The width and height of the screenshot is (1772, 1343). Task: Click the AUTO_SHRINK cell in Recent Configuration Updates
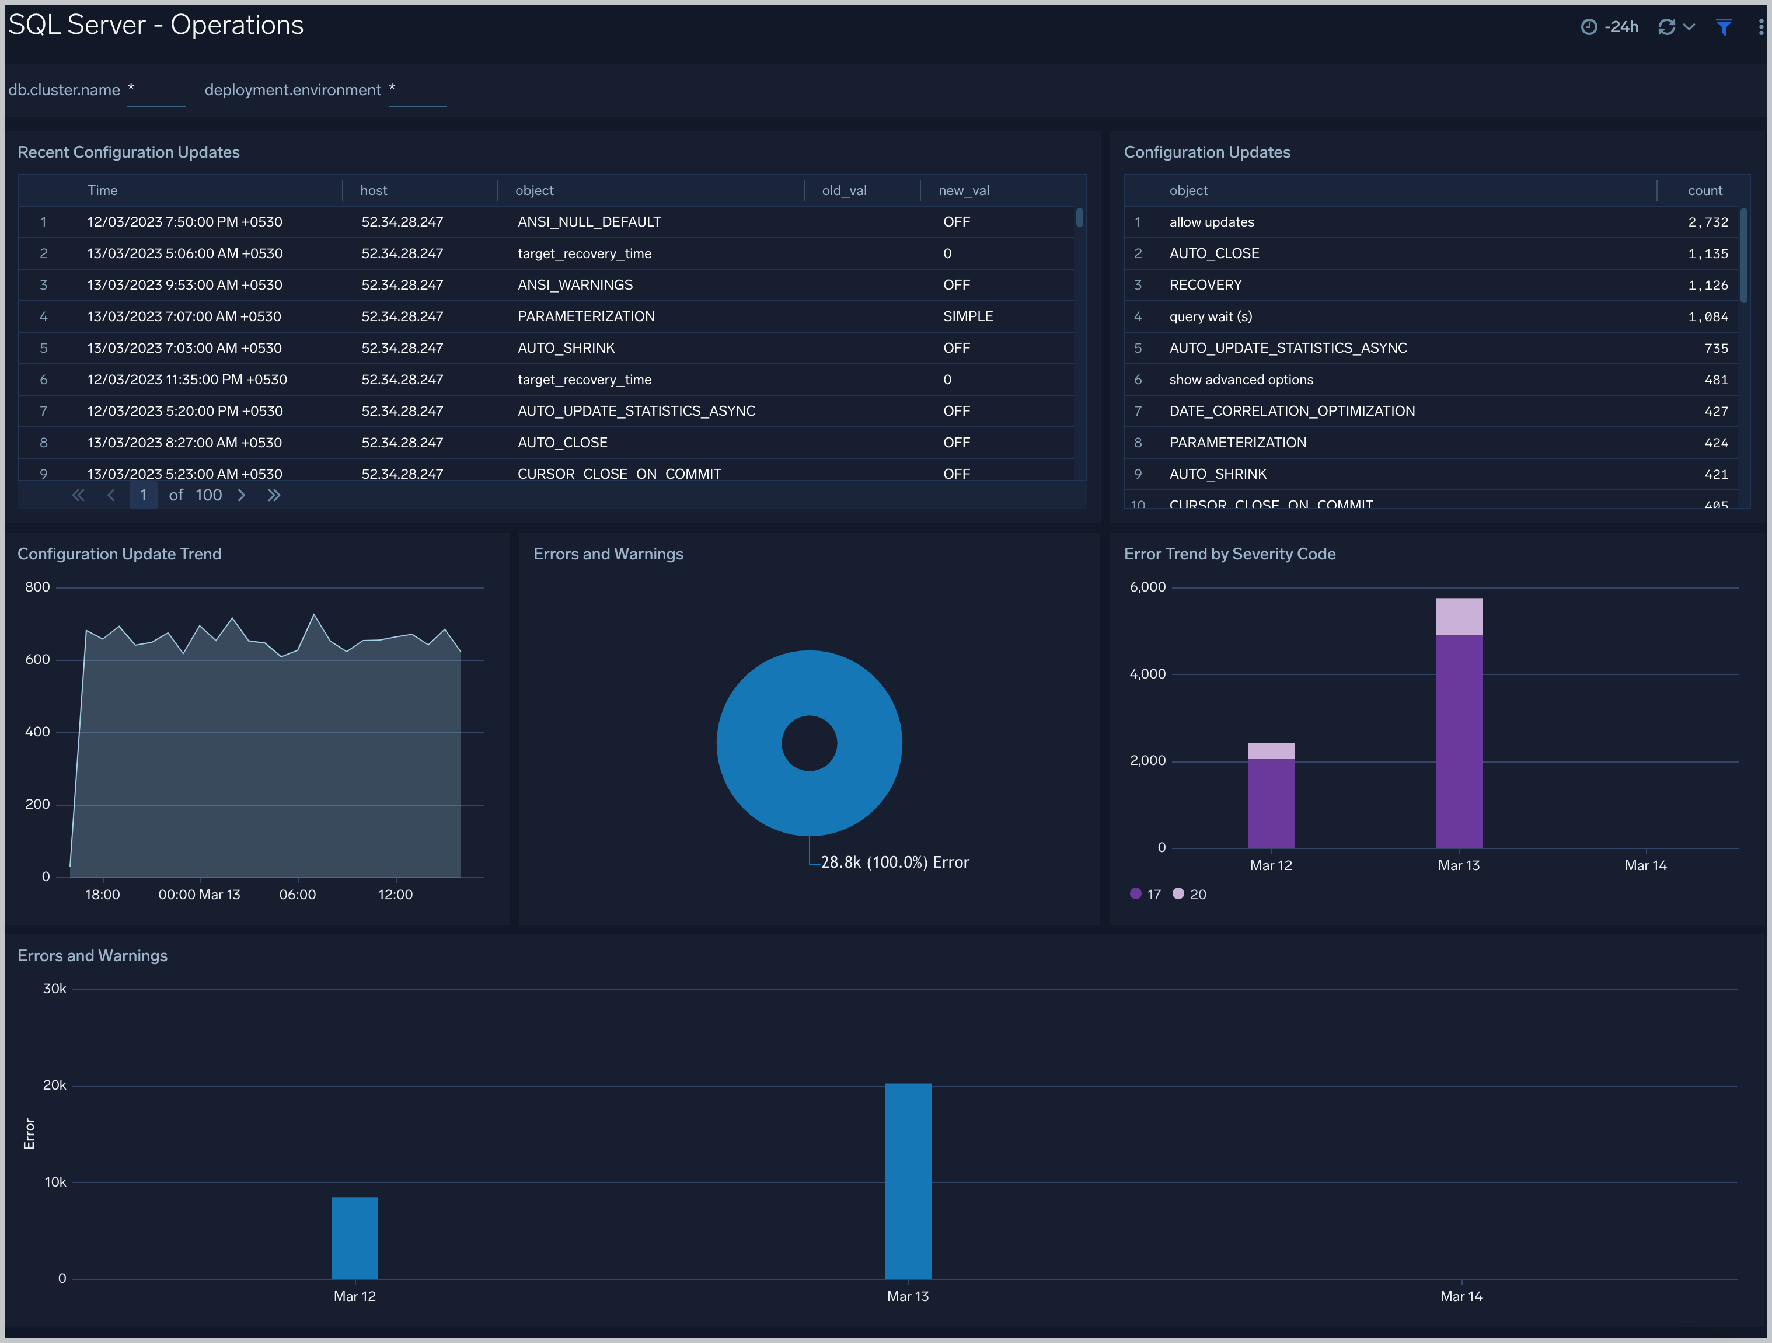click(566, 348)
